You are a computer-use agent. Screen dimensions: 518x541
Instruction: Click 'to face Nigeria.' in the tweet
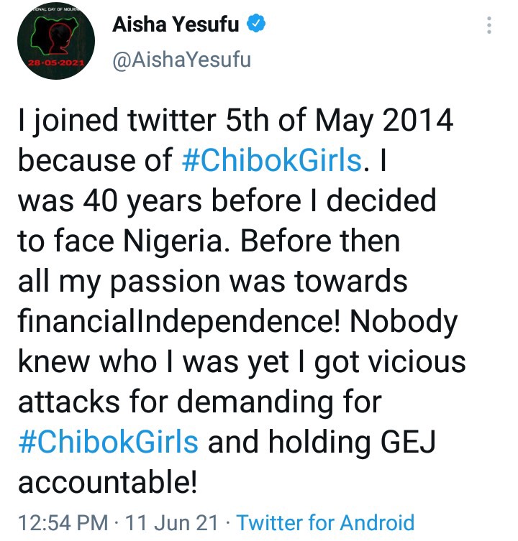[124, 241]
